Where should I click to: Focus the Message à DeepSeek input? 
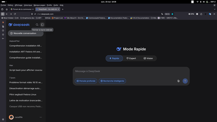pyautogui.click(x=131, y=71)
